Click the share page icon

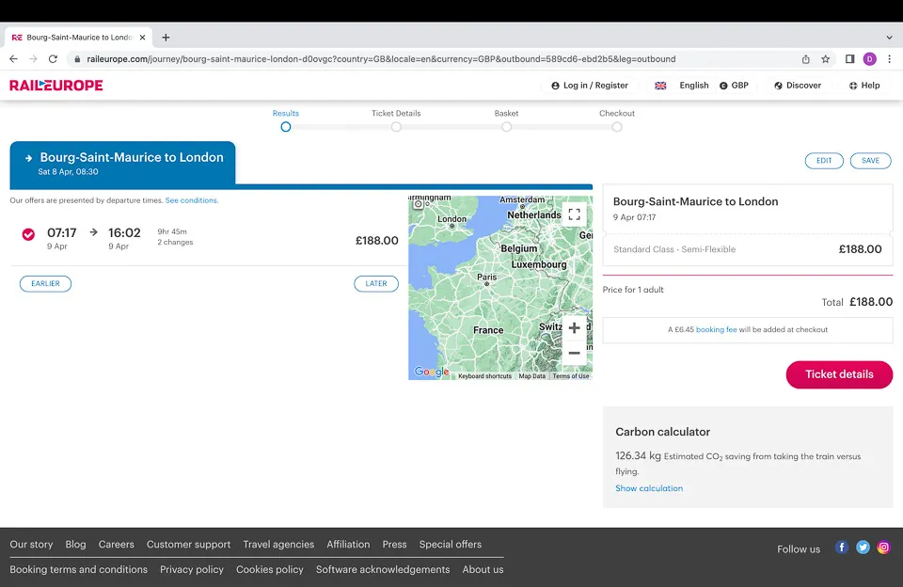coord(806,58)
